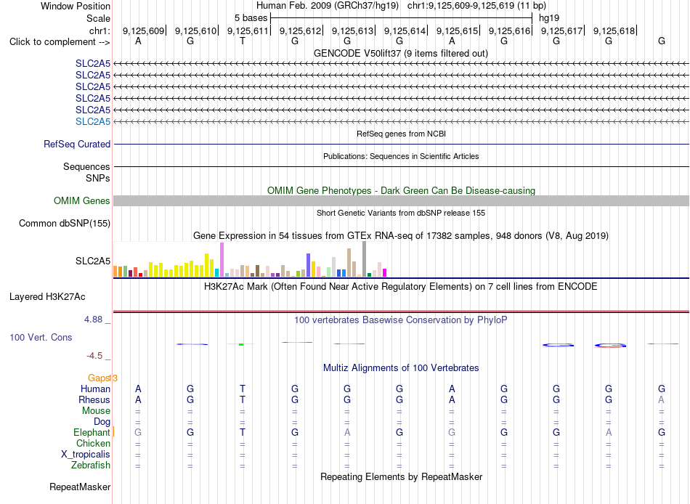This screenshot has width=690, height=504.
Task: Click the SLC2A5 label beside GTEx expression bars
Action: coord(93,261)
